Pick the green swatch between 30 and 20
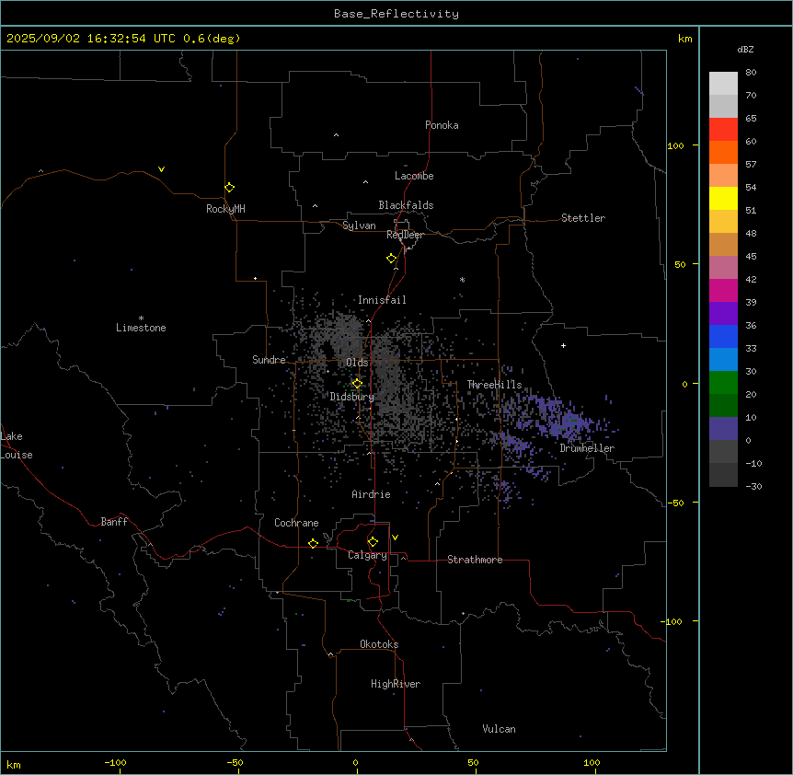The image size is (793, 775). pyautogui.click(x=723, y=383)
